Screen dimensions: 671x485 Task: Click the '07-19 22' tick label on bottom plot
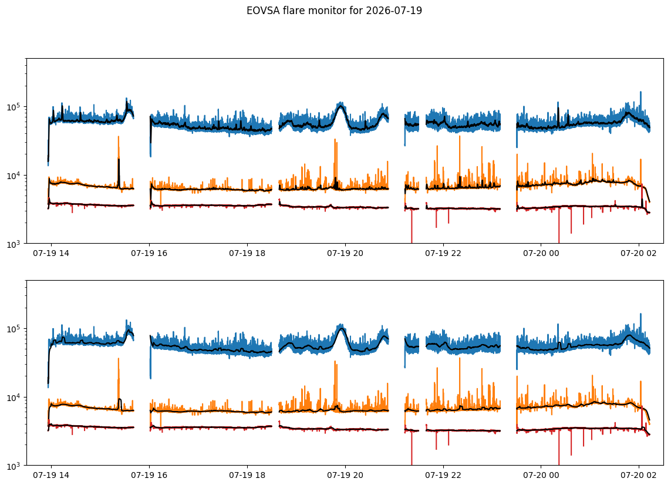coord(443,475)
